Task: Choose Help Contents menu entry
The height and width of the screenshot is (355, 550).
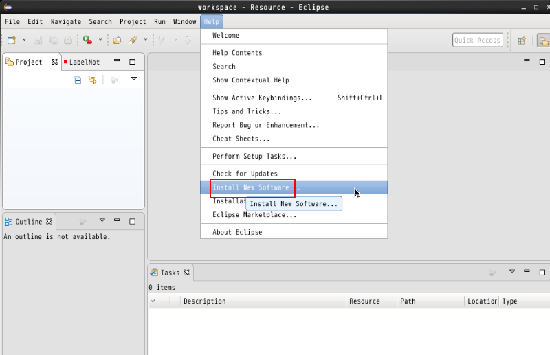Action: [x=294, y=53]
